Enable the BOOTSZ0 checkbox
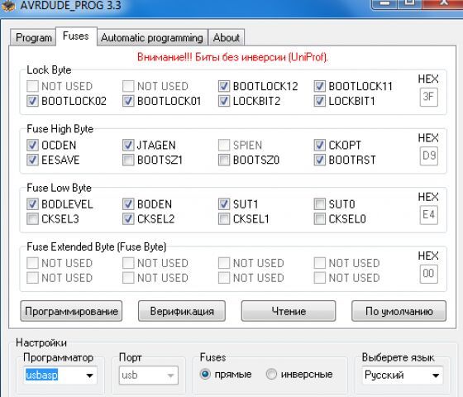The image size is (463, 397). (x=224, y=160)
